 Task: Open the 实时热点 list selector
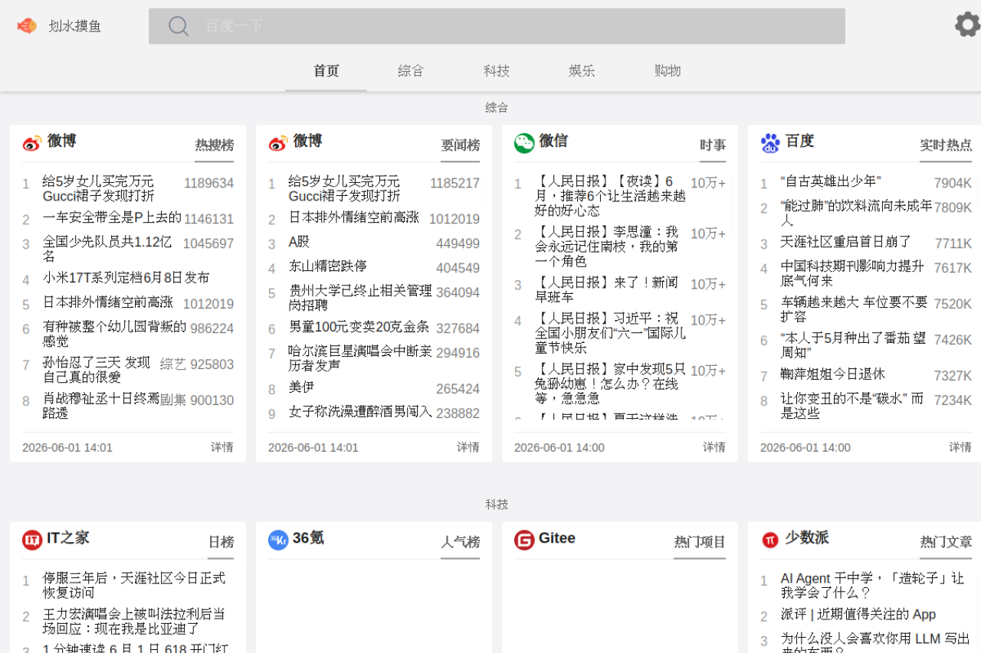tap(946, 145)
